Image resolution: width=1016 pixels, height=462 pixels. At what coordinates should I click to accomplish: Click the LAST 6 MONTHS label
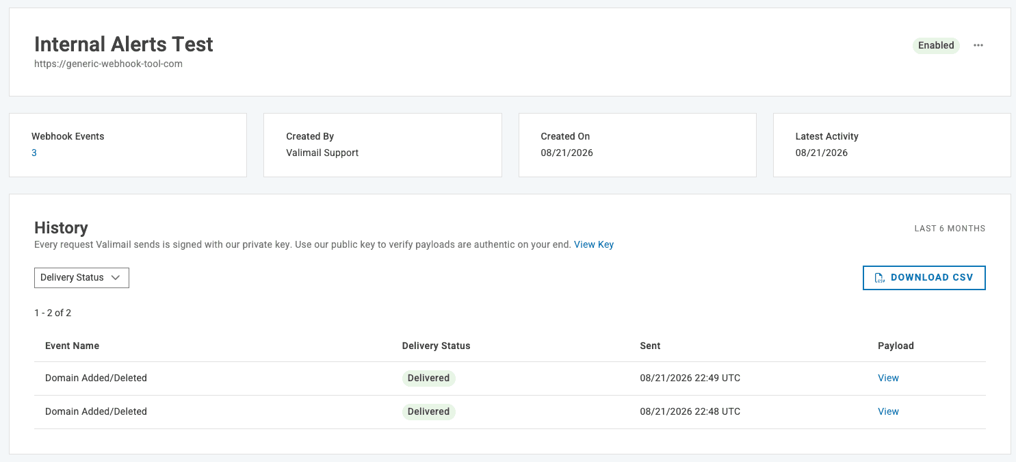[950, 228]
